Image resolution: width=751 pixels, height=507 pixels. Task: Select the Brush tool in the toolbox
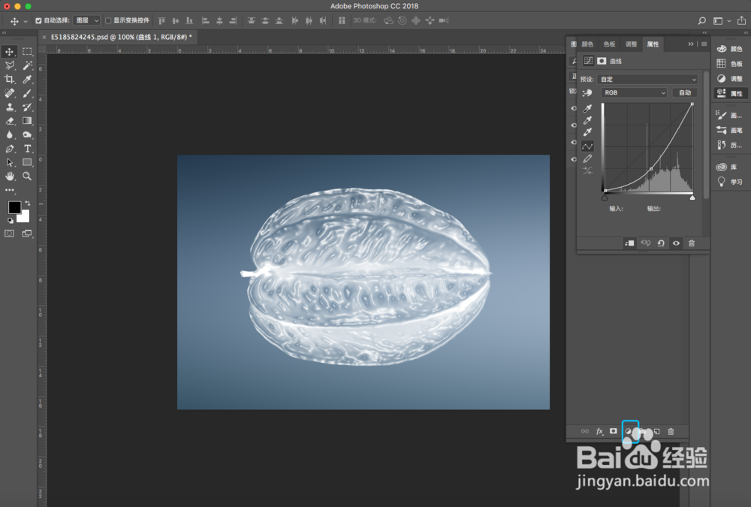click(x=27, y=93)
